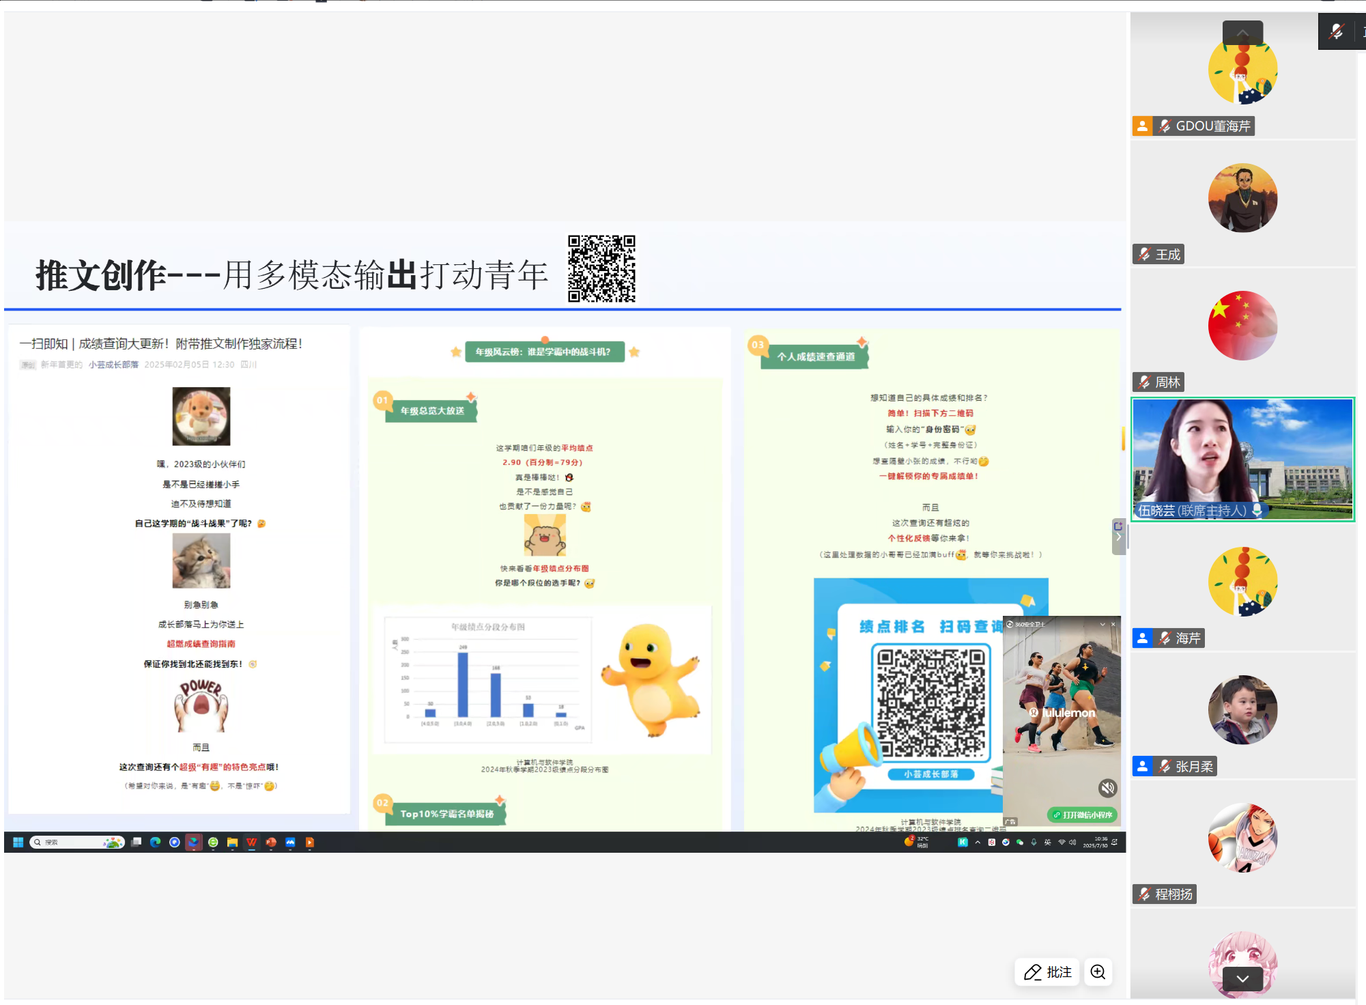Unmute the lululemon ad video sound
Image resolution: width=1366 pixels, height=1005 pixels.
(x=1107, y=788)
